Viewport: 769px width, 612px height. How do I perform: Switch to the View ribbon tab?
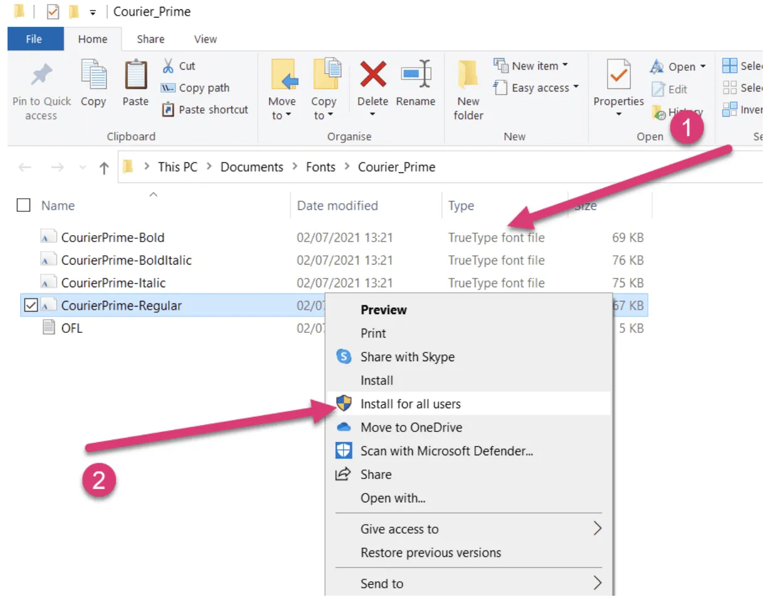[204, 39]
